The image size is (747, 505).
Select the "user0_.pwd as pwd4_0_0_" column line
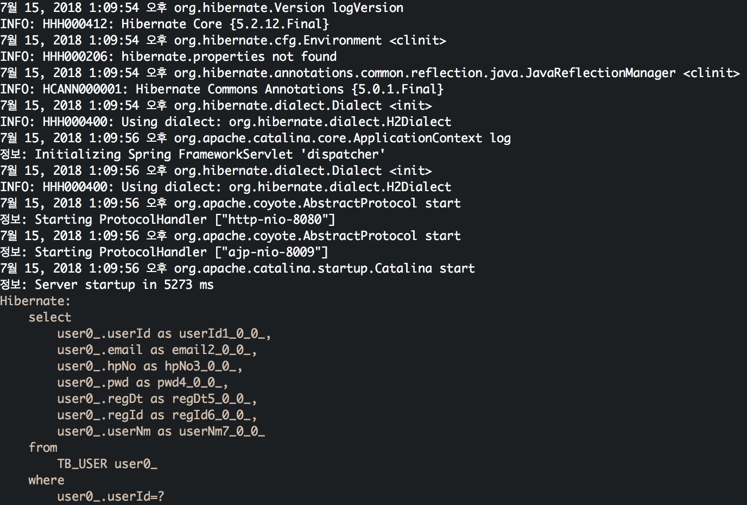click(142, 383)
